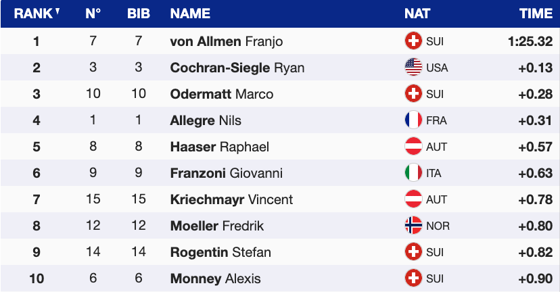Click the NAME column header
The height and width of the screenshot is (292, 560).
click(x=190, y=14)
